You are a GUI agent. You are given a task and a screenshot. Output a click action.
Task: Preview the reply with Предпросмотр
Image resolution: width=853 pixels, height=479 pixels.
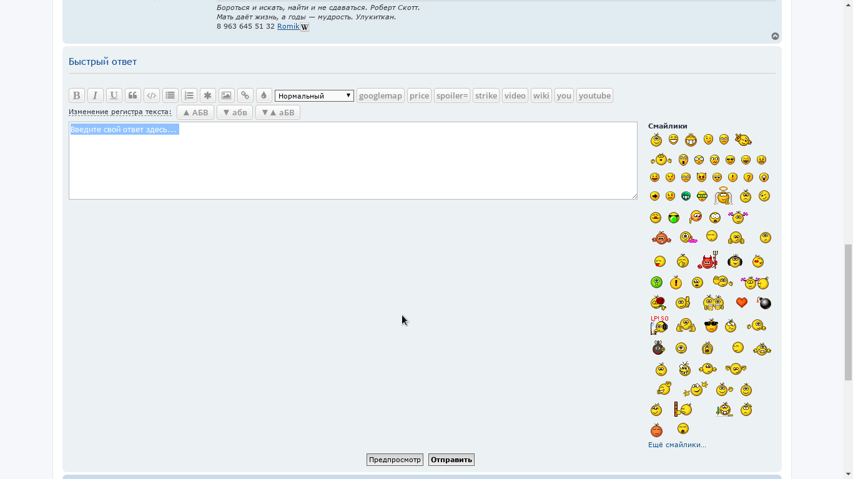click(x=395, y=460)
